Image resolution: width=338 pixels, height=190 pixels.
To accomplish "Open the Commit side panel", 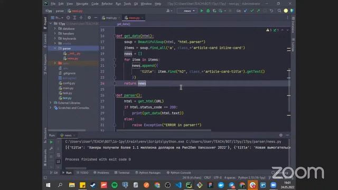I will click(45, 41).
